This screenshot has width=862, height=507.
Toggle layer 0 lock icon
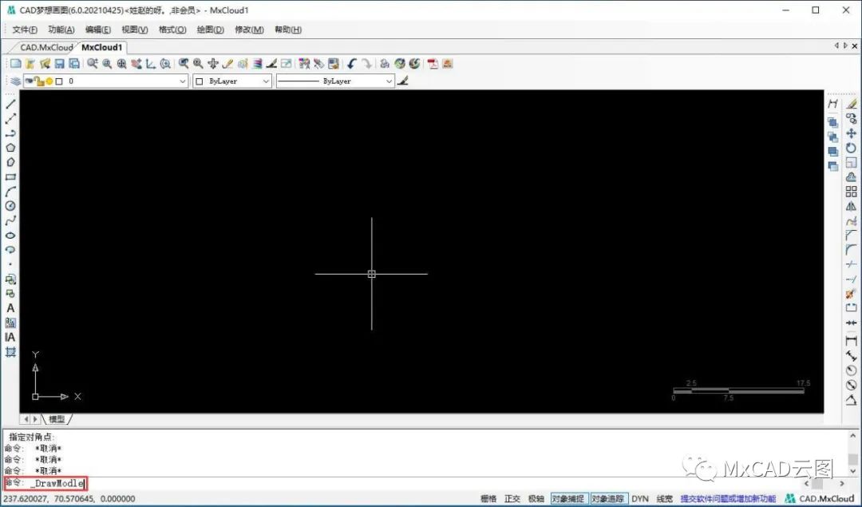click(x=40, y=81)
